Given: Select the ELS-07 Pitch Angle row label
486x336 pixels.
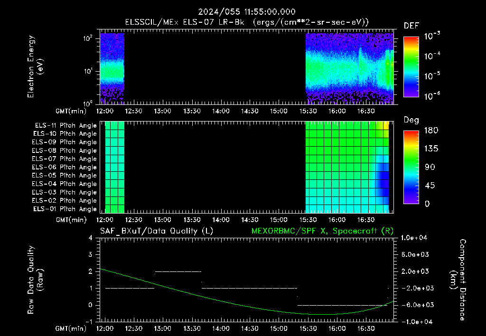Looking at the screenshot, I should (x=64, y=159).
